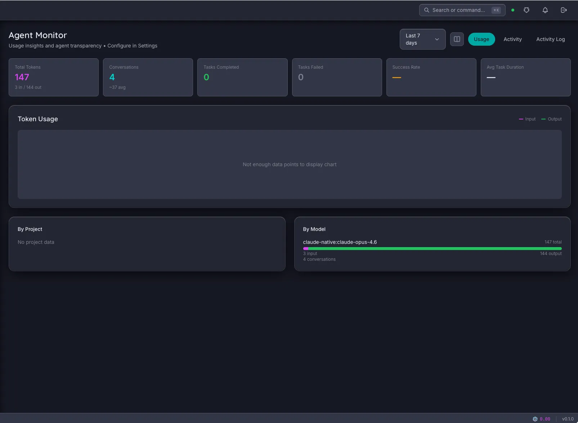Click the Agent Monitor title
The height and width of the screenshot is (423, 578).
(x=38, y=35)
